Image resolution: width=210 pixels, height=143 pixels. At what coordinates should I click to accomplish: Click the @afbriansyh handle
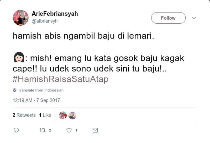click(44, 21)
